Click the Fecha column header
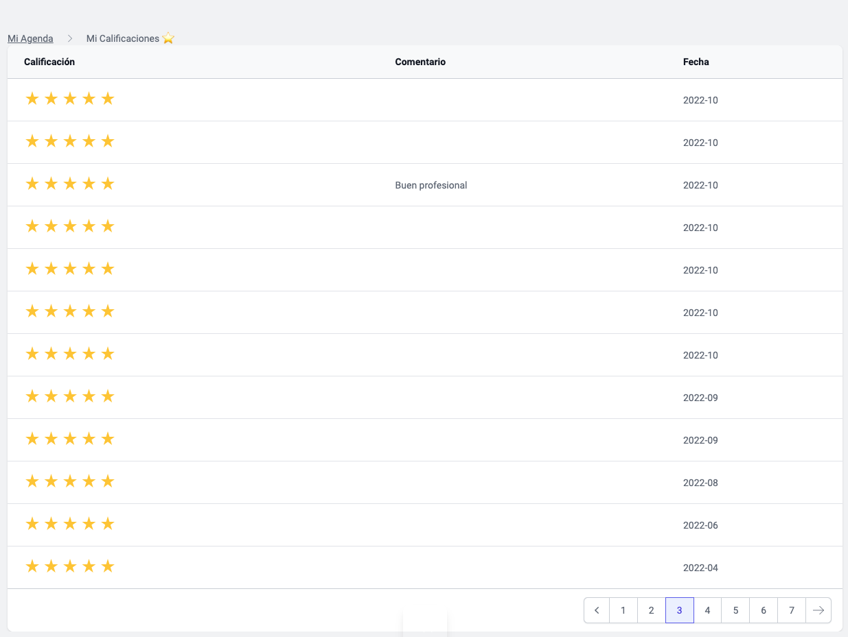 click(696, 62)
